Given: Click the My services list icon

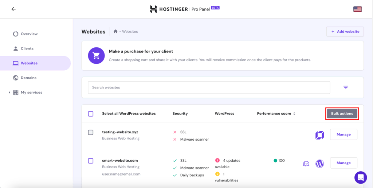Looking at the screenshot, I should coord(16,92).
